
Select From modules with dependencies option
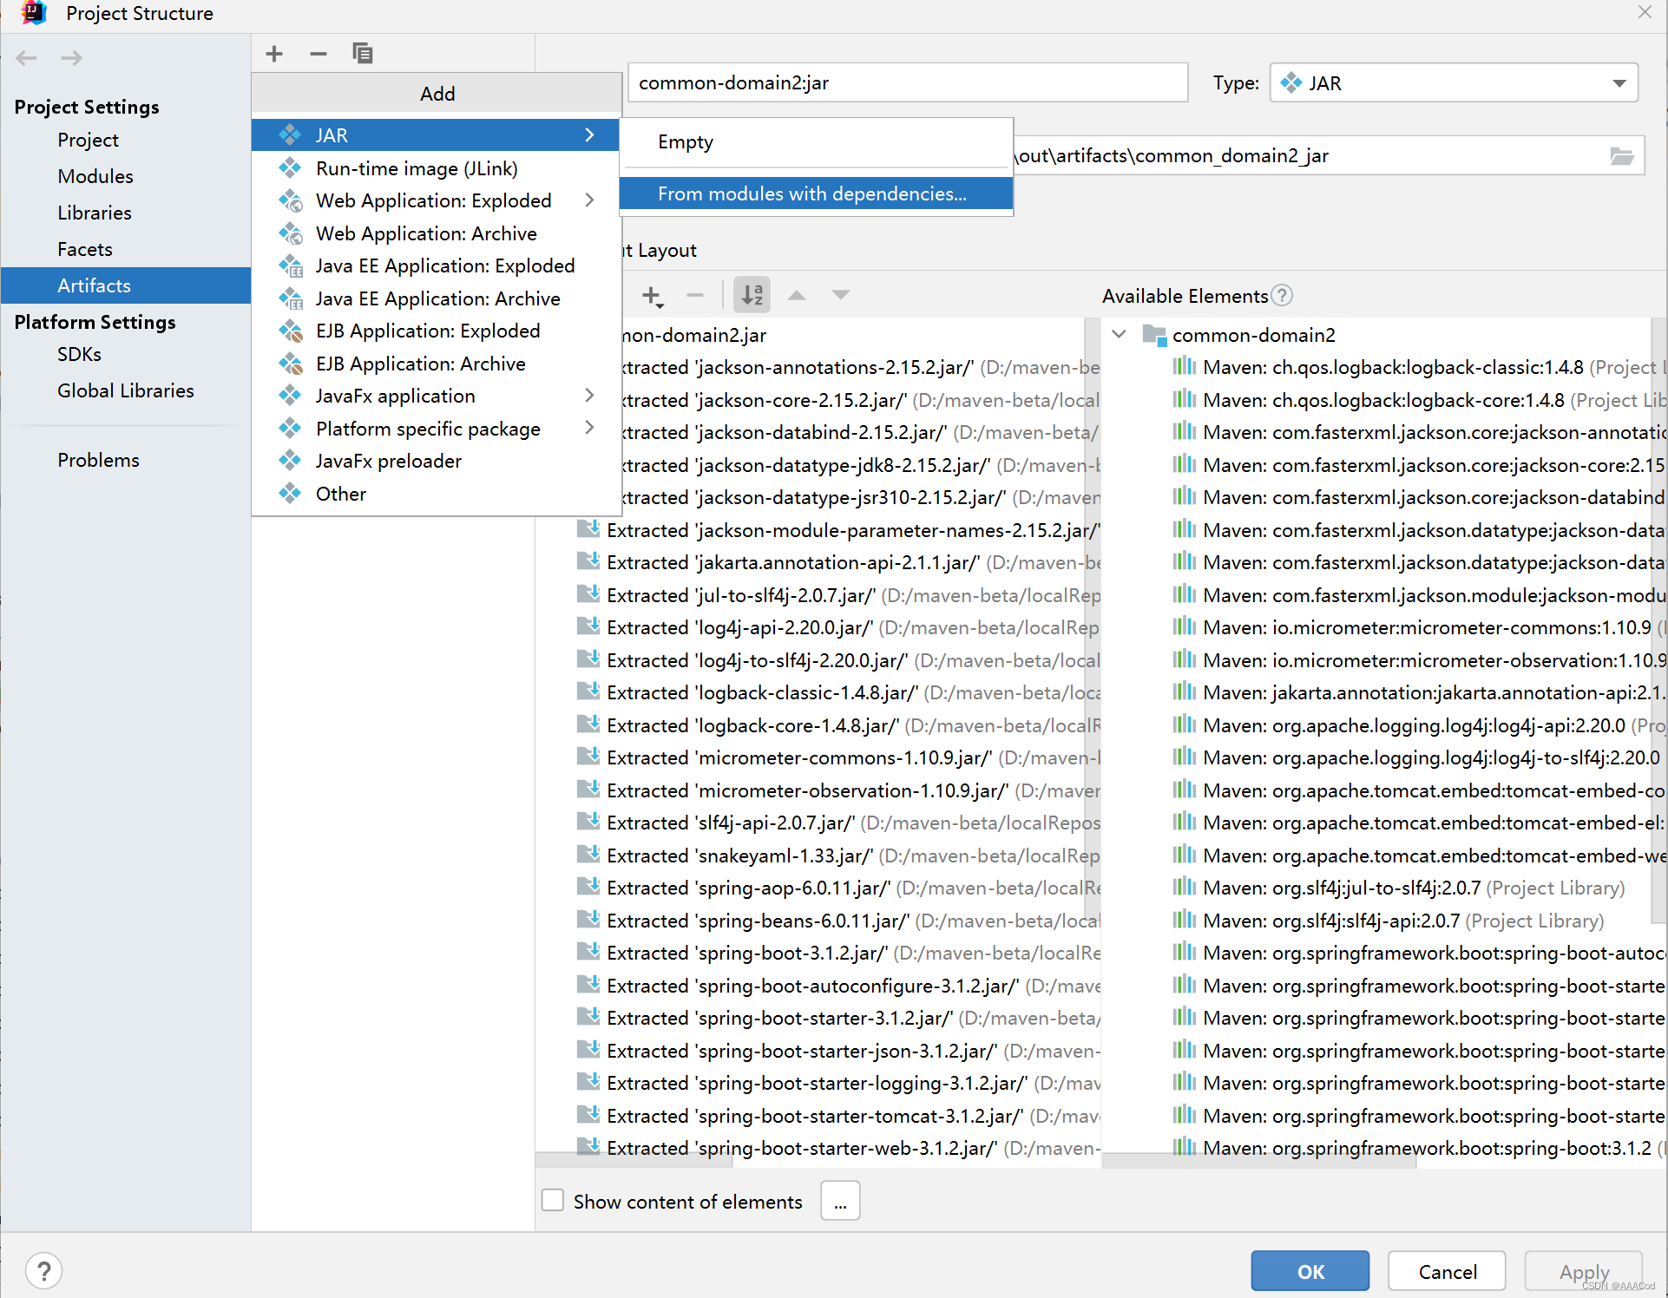point(811,194)
